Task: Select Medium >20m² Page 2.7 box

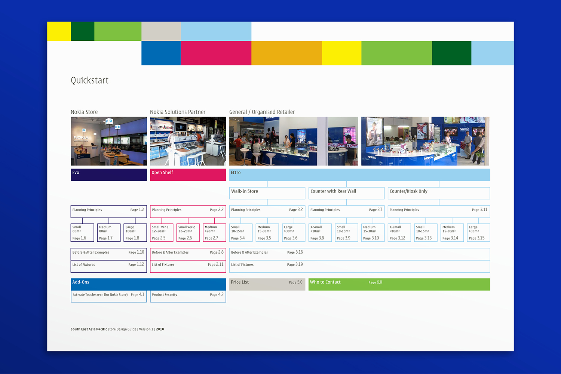Action: [215, 233]
